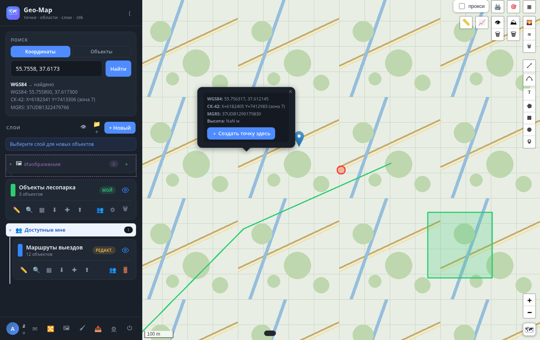Delete Объекты лесопарка layer via trash icon
Screen dimensions: 540x340
click(125, 209)
